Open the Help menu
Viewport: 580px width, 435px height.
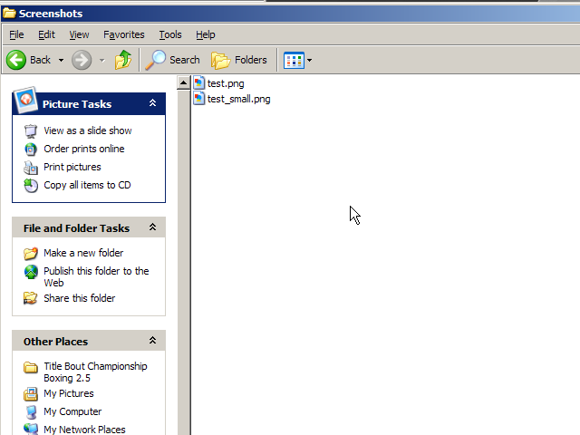click(x=206, y=34)
